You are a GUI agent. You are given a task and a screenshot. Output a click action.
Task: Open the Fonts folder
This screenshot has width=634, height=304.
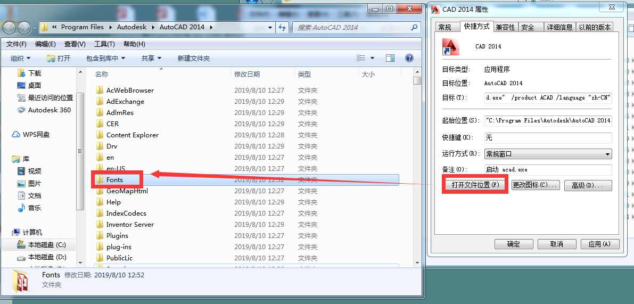click(114, 180)
